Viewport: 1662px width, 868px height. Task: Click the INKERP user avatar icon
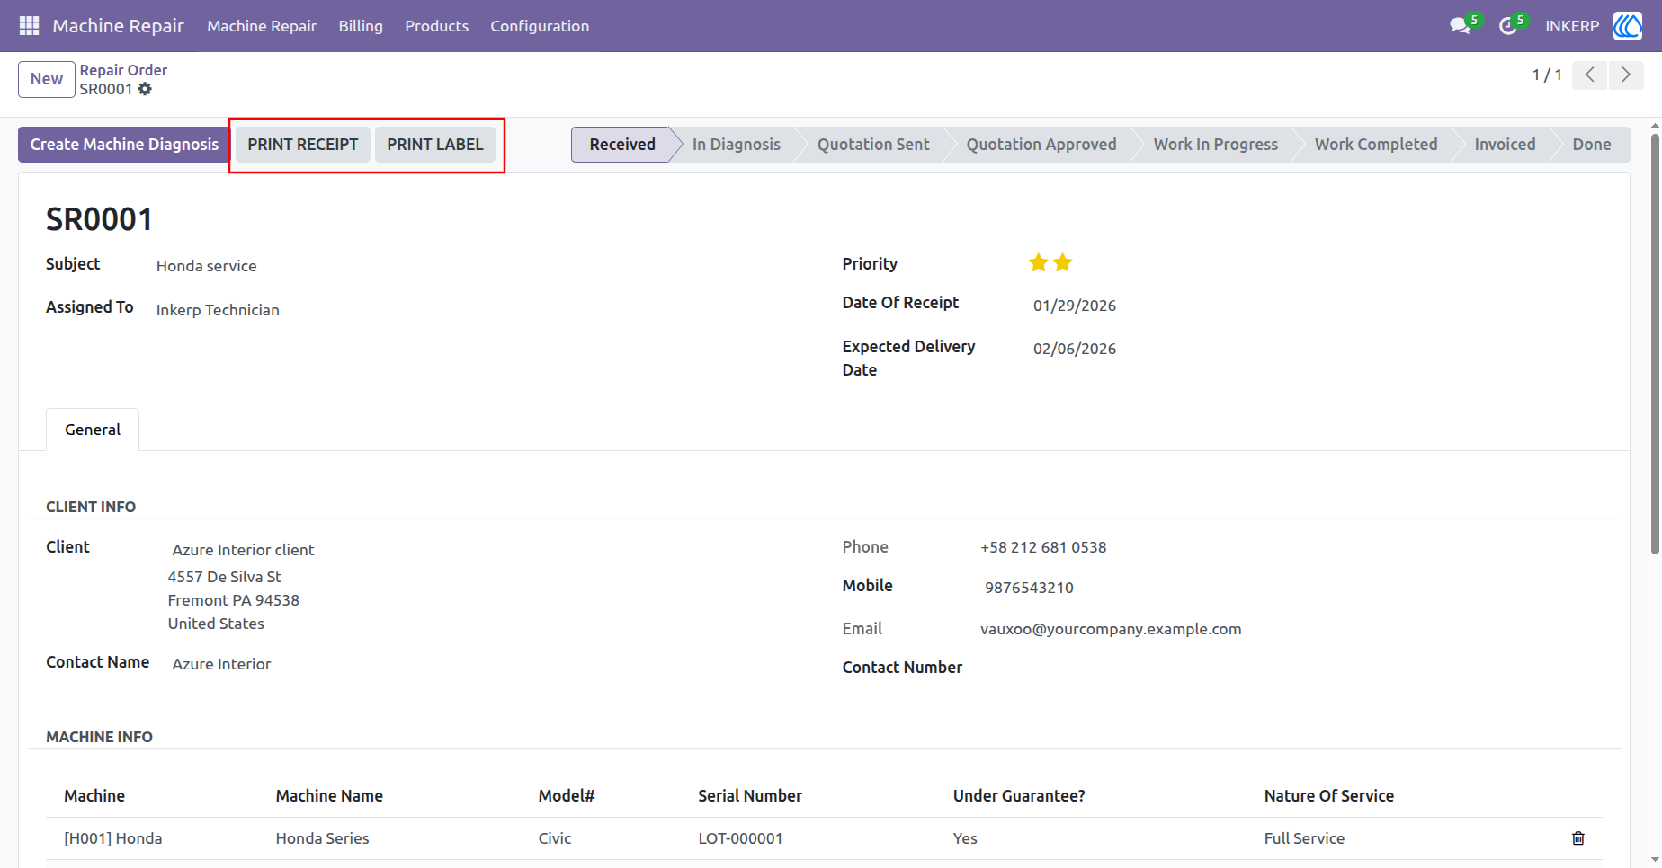(1627, 26)
